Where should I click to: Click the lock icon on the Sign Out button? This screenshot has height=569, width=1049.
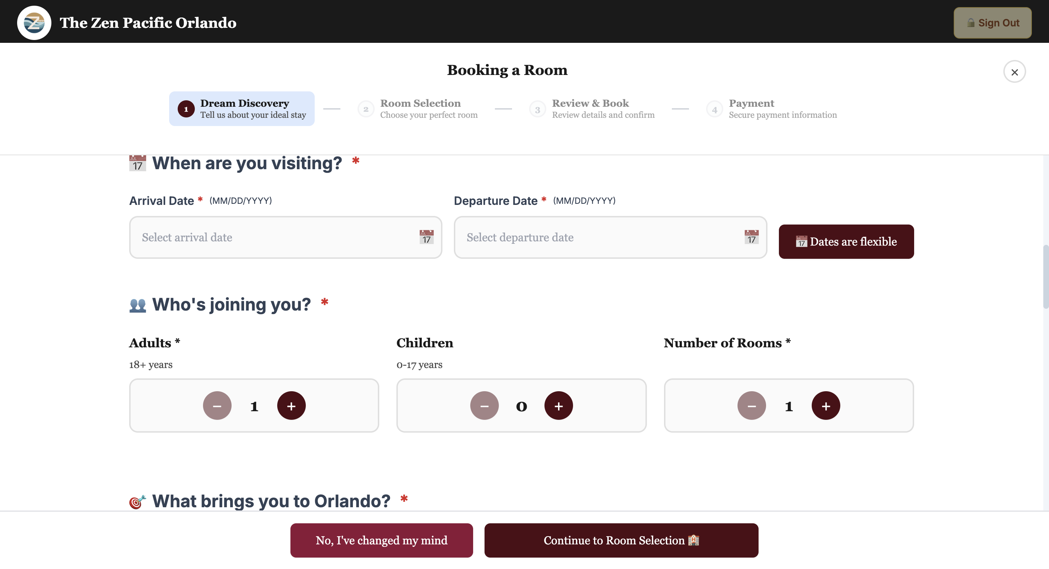[971, 23]
